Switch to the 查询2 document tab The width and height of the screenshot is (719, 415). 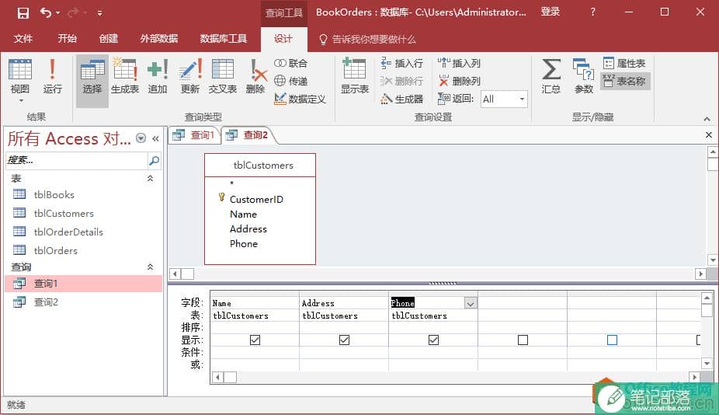click(x=248, y=135)
